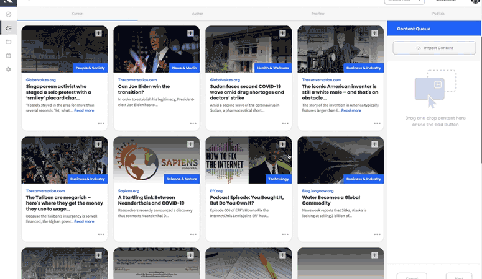Open the folder icon in sidebar
Image resolution: width=482 pixels, height=279 pixels.
(x=9, y=42)
